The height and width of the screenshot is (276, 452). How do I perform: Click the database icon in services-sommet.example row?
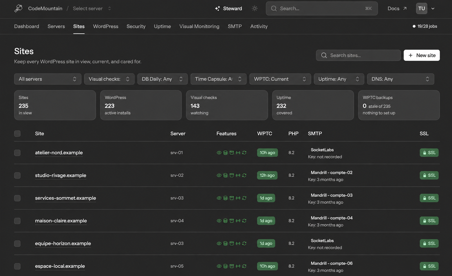[x=225, y=198]
